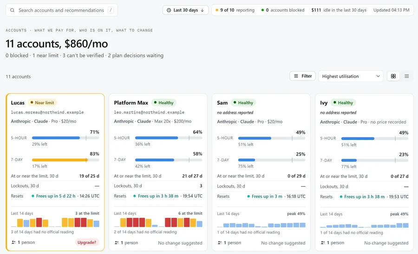
Task: Click Lucas 3 at the limit label
Action: (x=87, y=213)
